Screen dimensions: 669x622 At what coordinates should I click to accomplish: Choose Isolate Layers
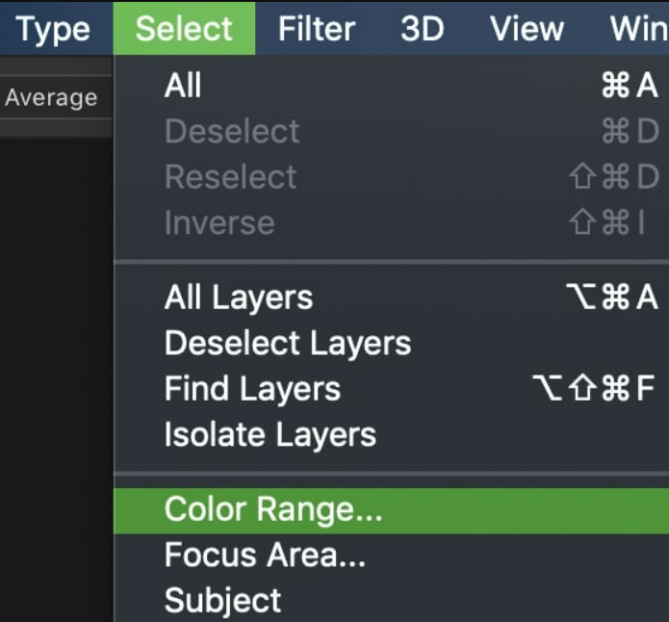(270, 434)
